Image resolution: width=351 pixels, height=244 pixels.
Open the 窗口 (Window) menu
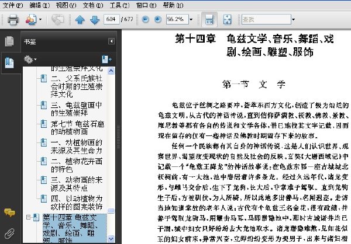[x=146, y=5]
